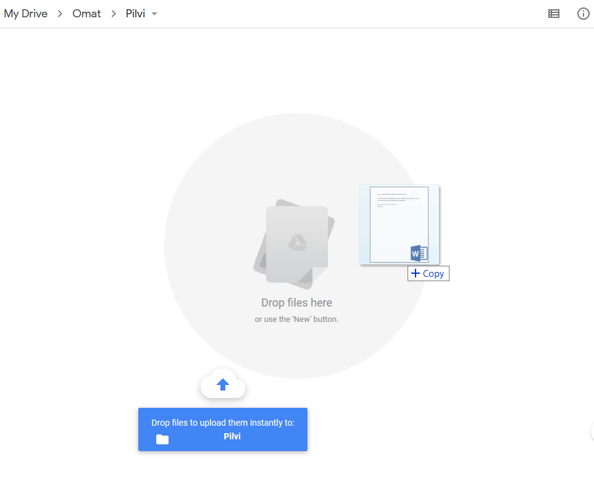Click the chevron between My Drive and Omat
594x482 pixels.
60,14
